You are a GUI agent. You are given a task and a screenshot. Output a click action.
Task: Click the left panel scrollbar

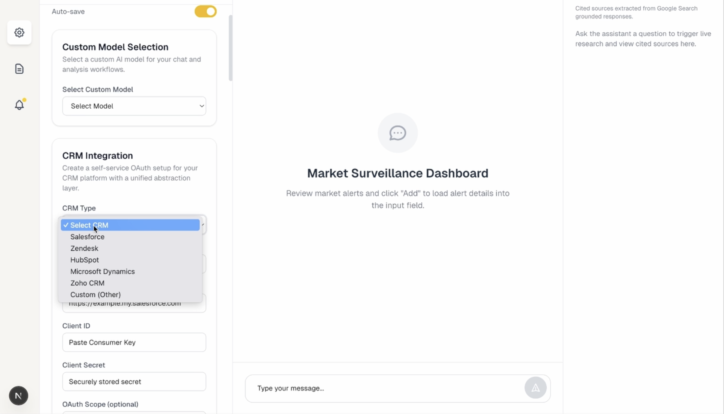pyautogui.click(x=231, y=47)
